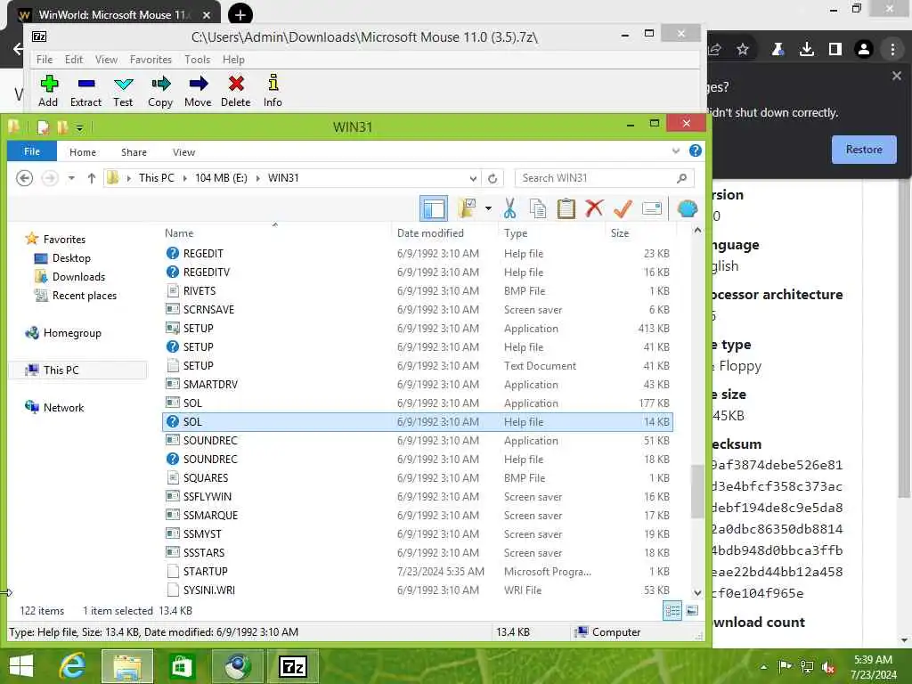This screenshot has height=684, width=912.
Task: Select the SMARTDRV application file
Action: (x=418, y=385)
